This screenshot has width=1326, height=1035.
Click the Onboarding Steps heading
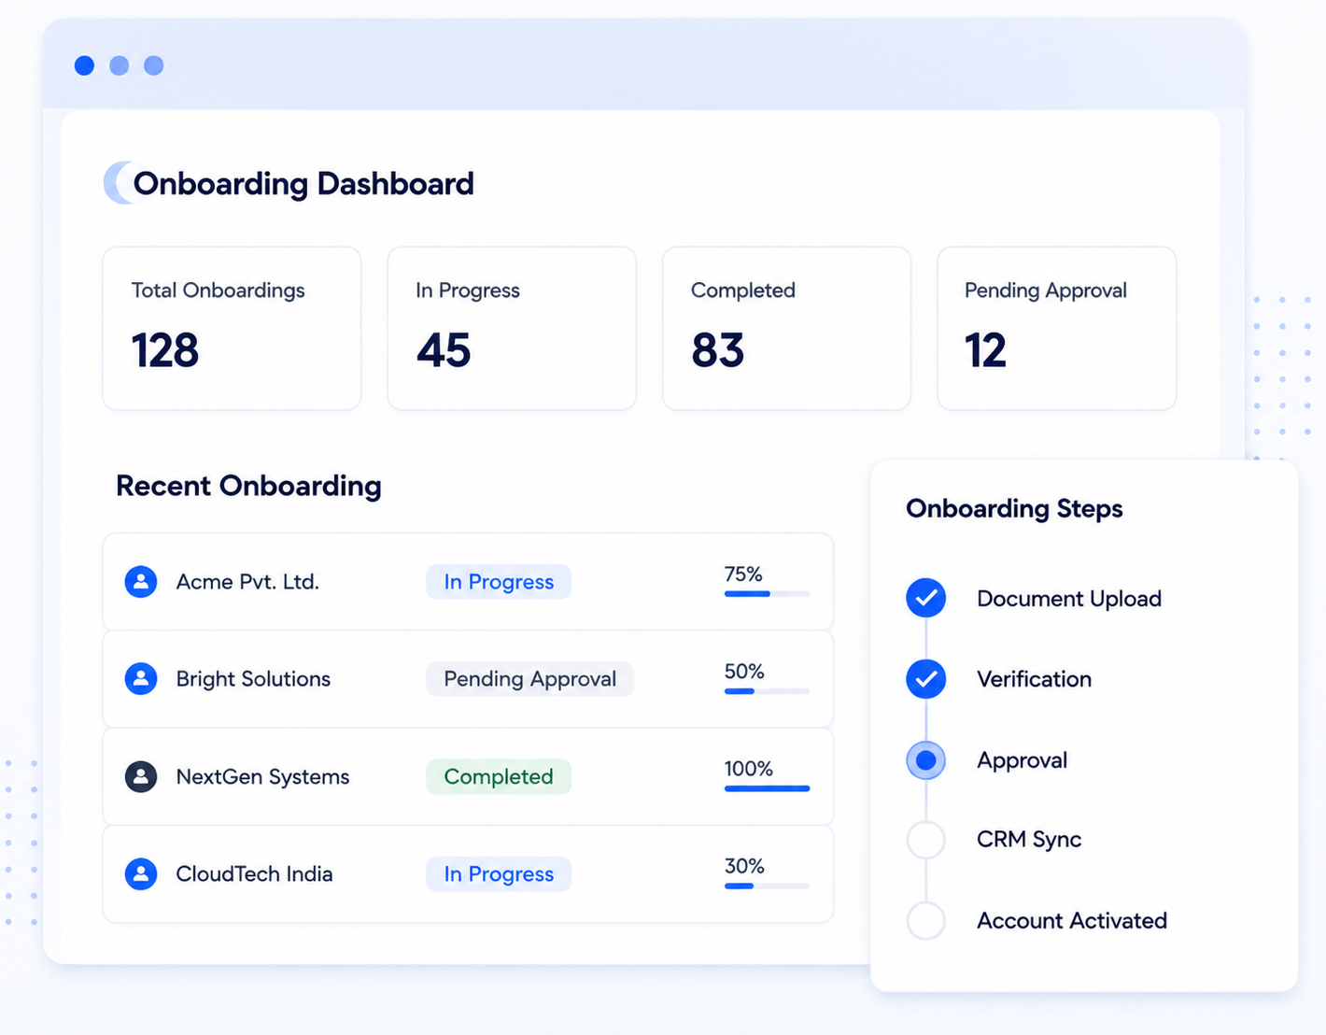point(1014,508)
